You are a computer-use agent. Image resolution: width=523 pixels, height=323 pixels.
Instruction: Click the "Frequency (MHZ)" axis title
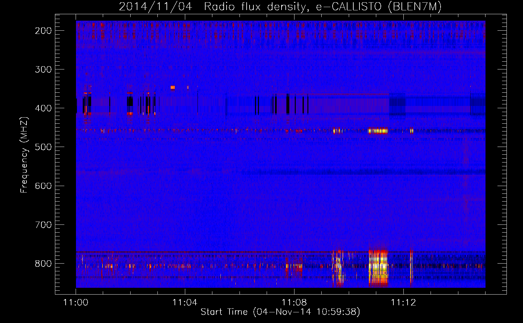coord(24,155)
